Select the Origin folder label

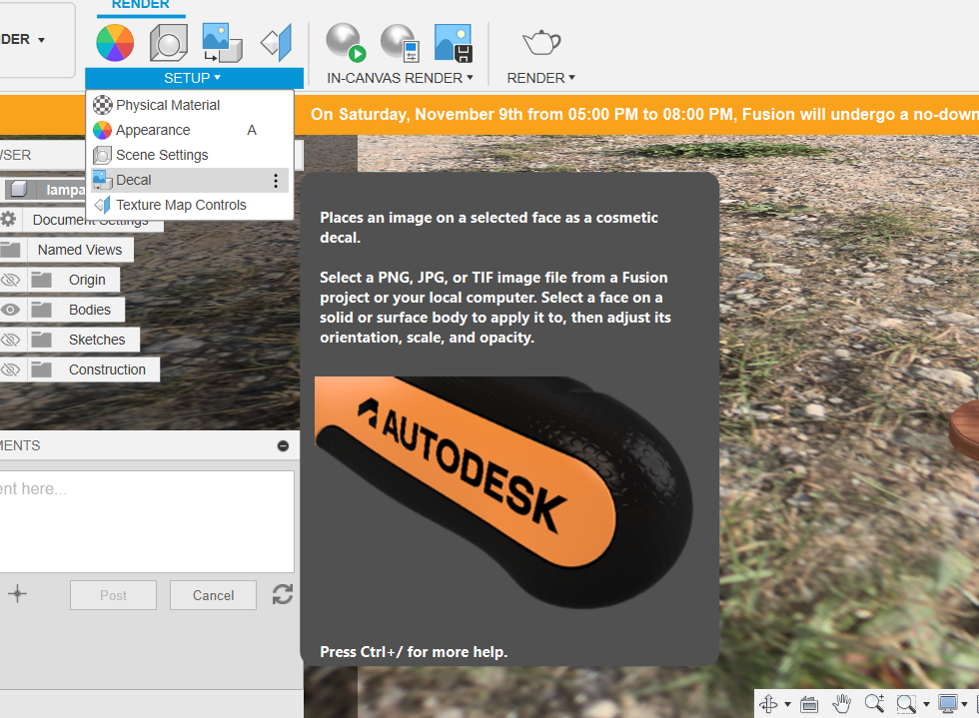87,280
